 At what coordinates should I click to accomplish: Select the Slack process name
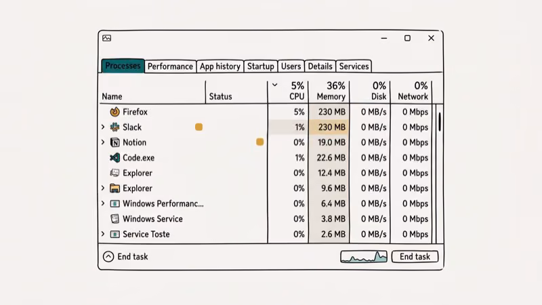pyautogui.click(x=132, y=127)
